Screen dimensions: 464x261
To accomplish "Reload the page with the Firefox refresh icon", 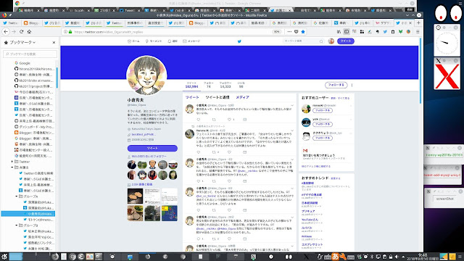I will pos(21,32).
